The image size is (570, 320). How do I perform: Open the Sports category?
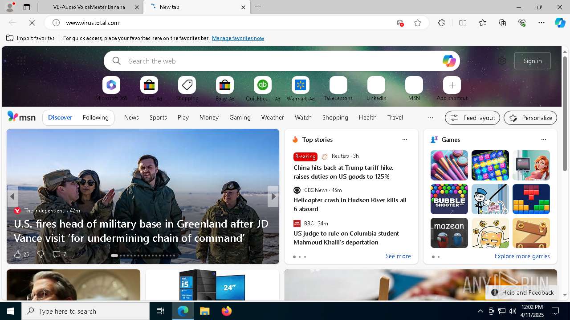pos(158,117)
